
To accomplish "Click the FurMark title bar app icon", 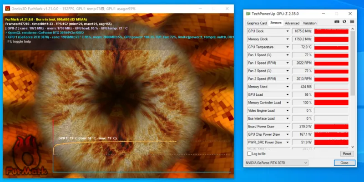I will pos(7,9).
